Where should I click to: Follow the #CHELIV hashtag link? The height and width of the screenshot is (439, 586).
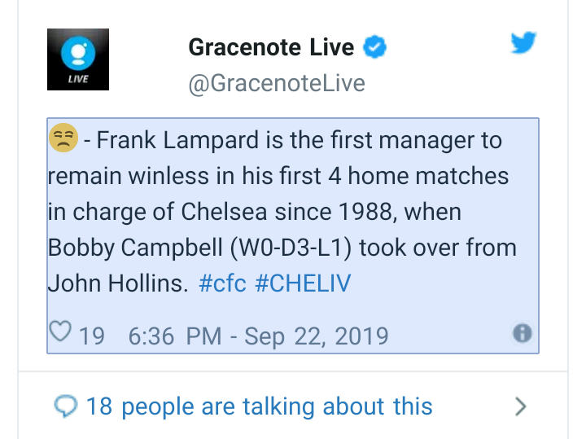click(x=302, y=283)
